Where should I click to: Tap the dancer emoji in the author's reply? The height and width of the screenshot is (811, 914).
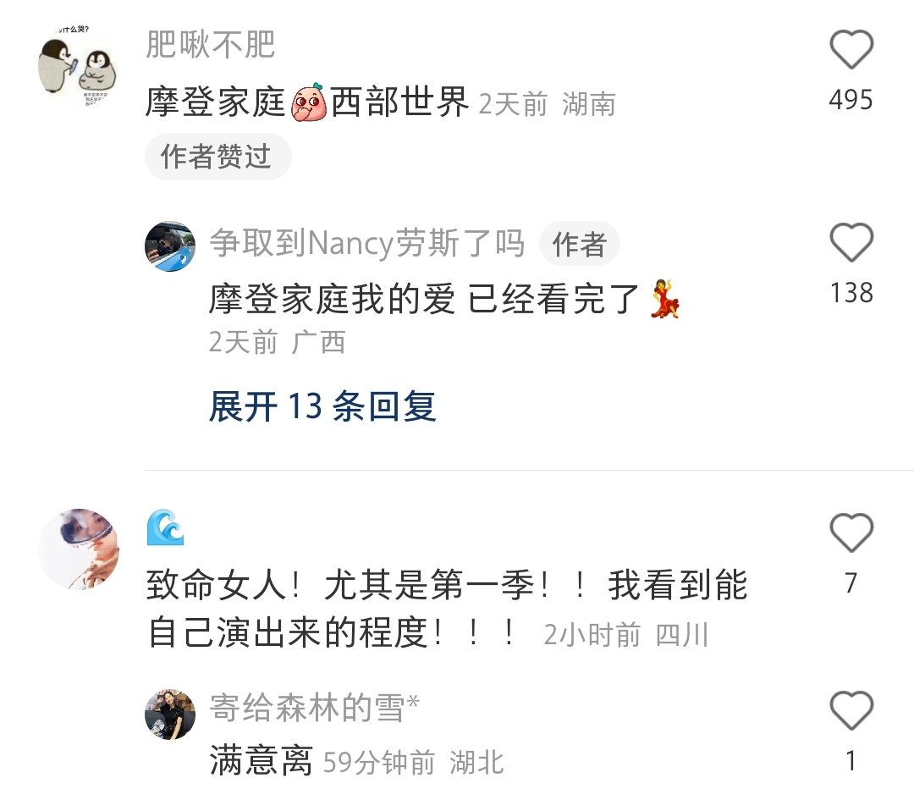pos(665,299)
